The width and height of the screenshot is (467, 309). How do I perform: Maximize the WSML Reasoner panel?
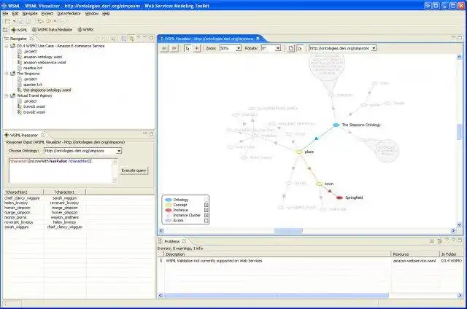[151, 134]
